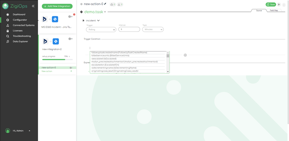Click the Data Explorer icon
This screenshot has width=289, height=141.
tap(8, 42)
